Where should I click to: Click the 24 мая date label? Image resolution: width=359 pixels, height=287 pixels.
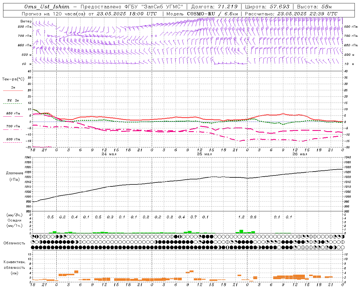coord(109,154)
